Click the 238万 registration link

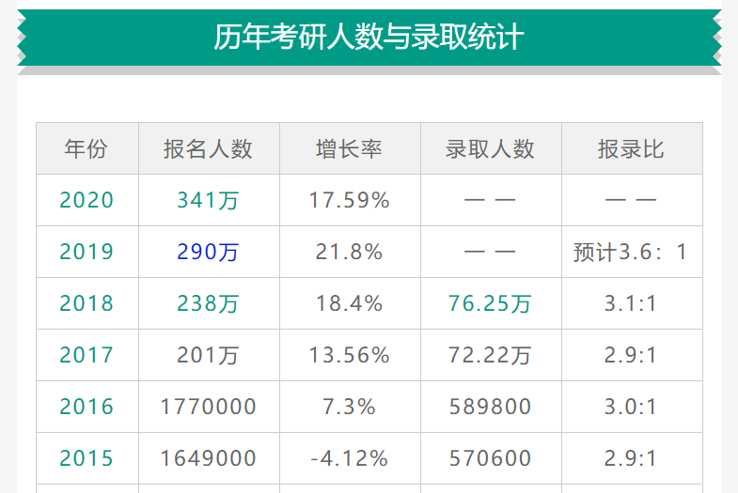pos(208,303)
